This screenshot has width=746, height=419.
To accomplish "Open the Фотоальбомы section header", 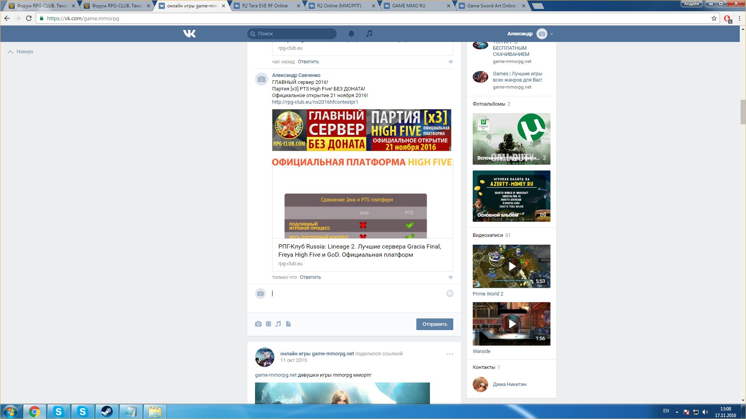I will coord(489,104).
